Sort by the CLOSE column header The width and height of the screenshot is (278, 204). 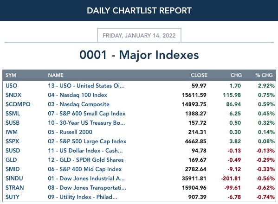coord(199,75)
